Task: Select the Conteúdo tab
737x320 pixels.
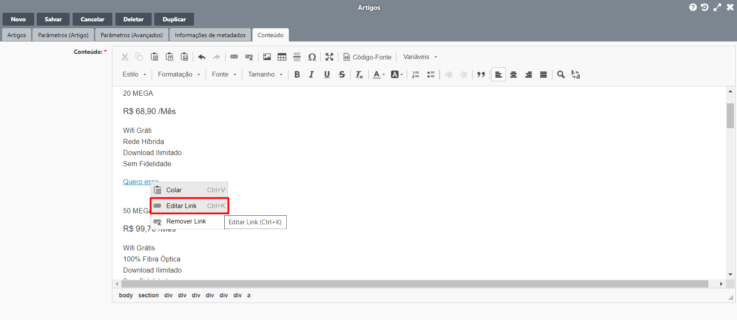Action: (270, 35)
